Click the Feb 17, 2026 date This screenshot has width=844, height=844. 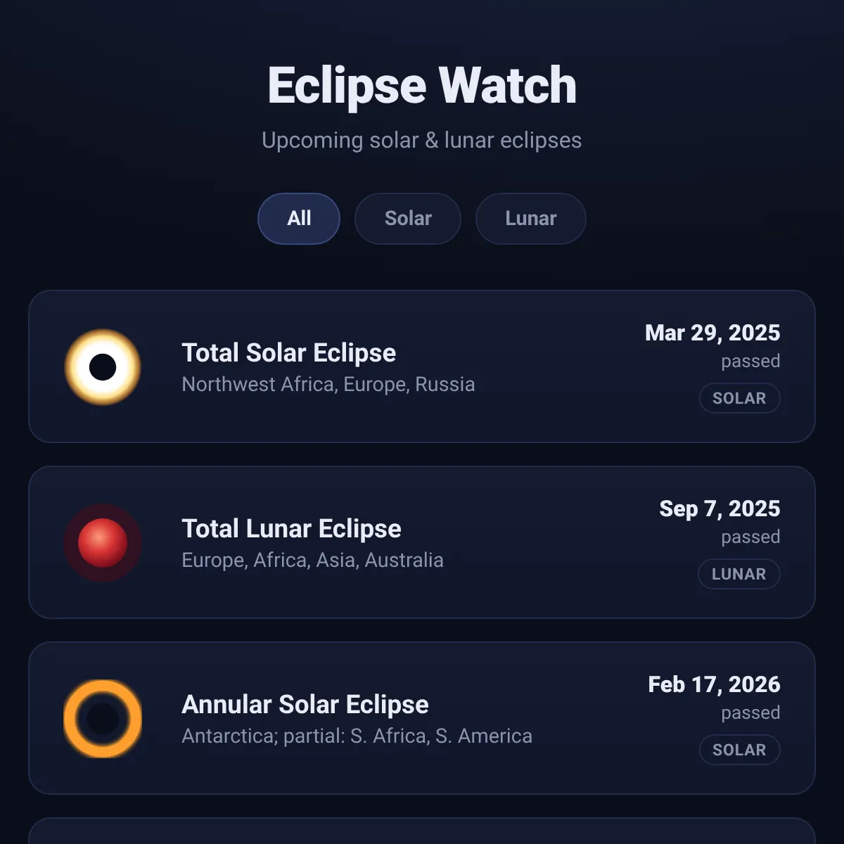pyautogui.click(x=714, y=684)
